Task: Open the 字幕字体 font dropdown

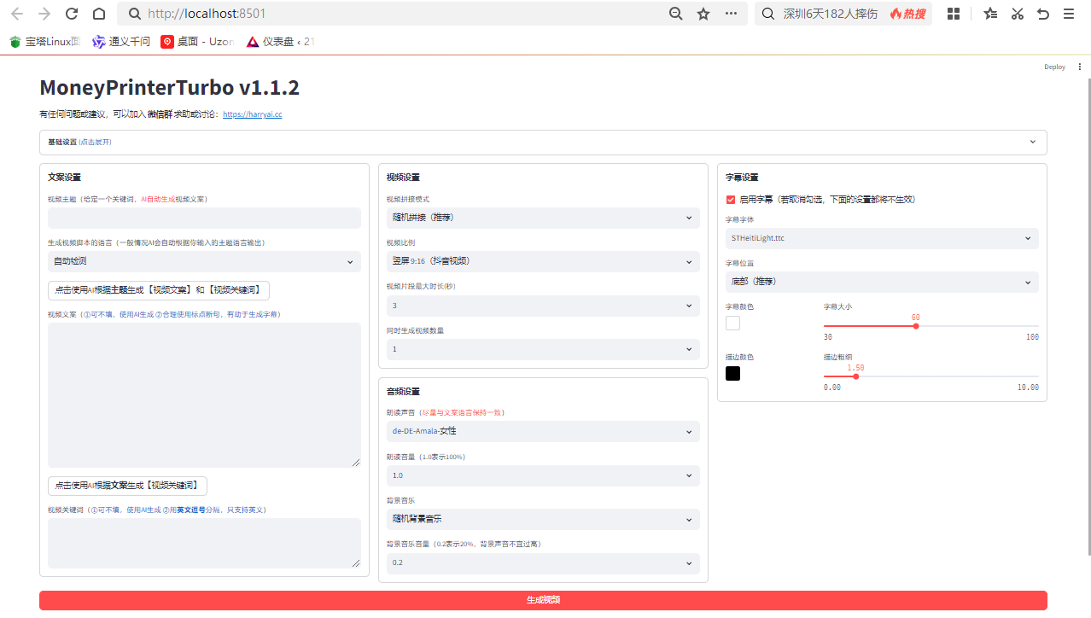Action: pos(882,239)
